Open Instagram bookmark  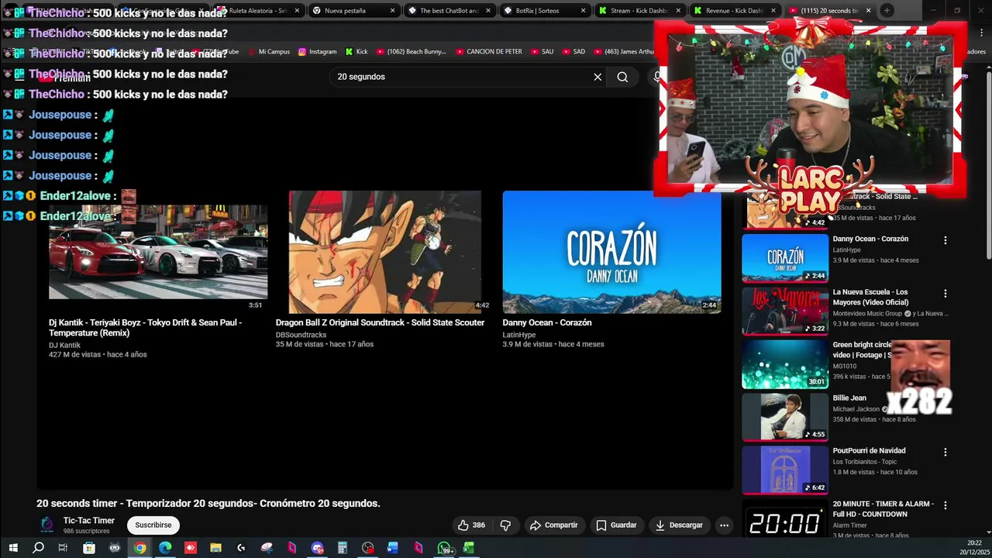[x=317, y=52]
